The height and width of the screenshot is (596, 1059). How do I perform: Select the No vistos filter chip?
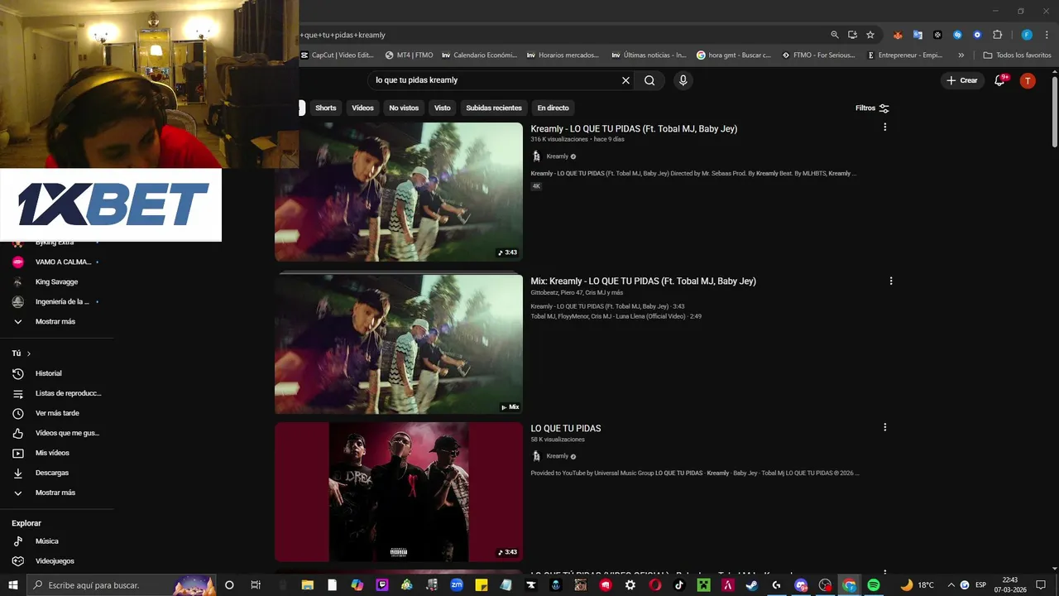click(404, 108)
